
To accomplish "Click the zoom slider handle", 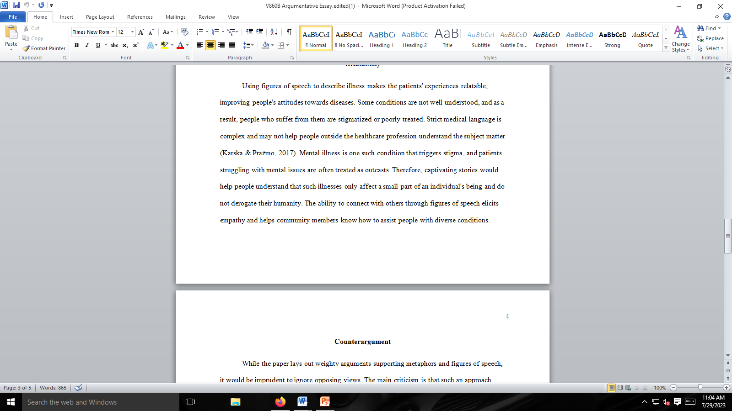I will pyautogui.click(x=700, y=388).
